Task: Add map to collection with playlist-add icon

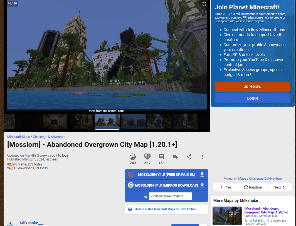Action: pos(175,157)
